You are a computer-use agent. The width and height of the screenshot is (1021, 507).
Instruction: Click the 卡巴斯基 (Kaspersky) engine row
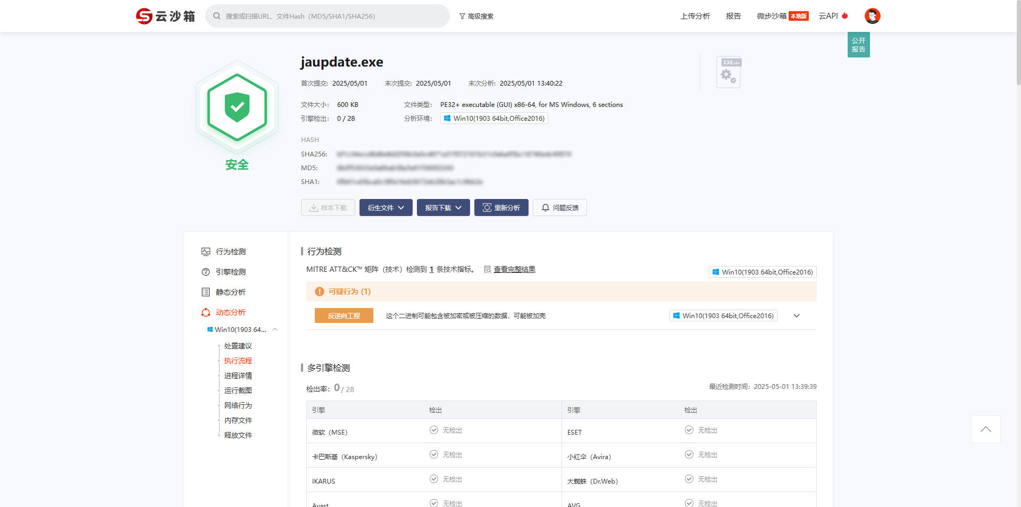pos(434,455)
